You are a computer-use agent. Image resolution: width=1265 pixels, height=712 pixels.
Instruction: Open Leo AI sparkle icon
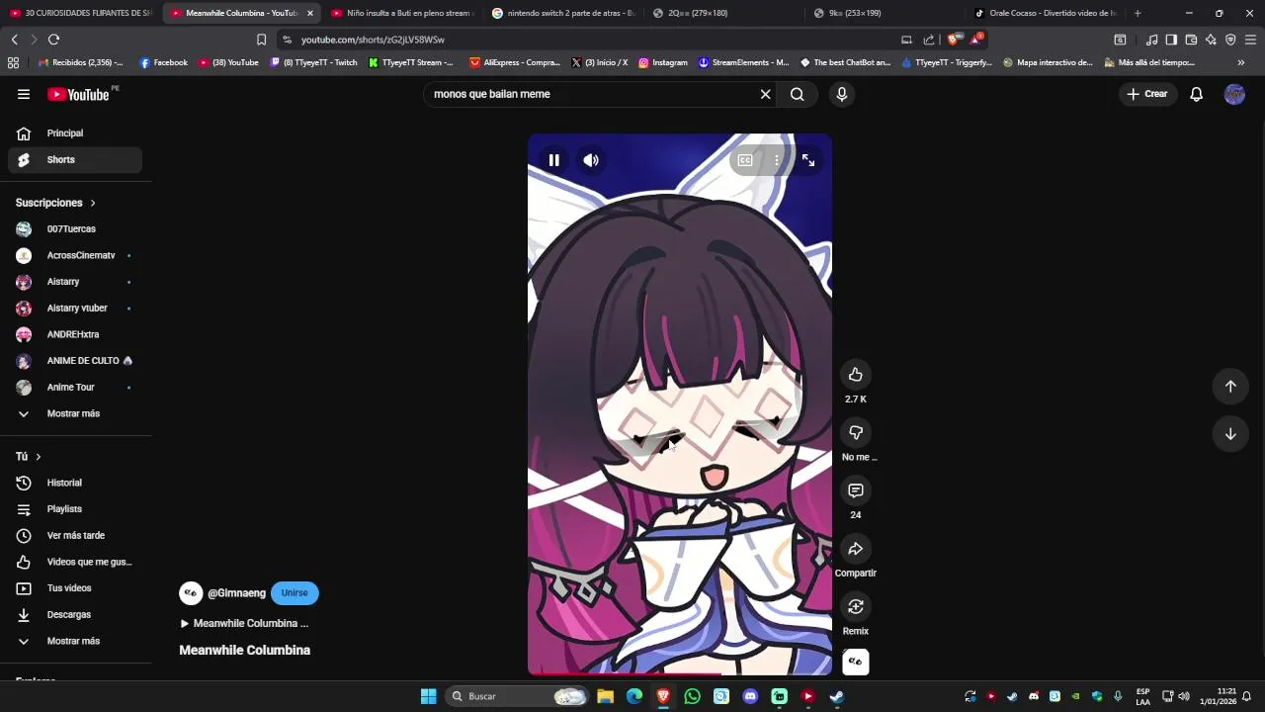pos(1211,40)
